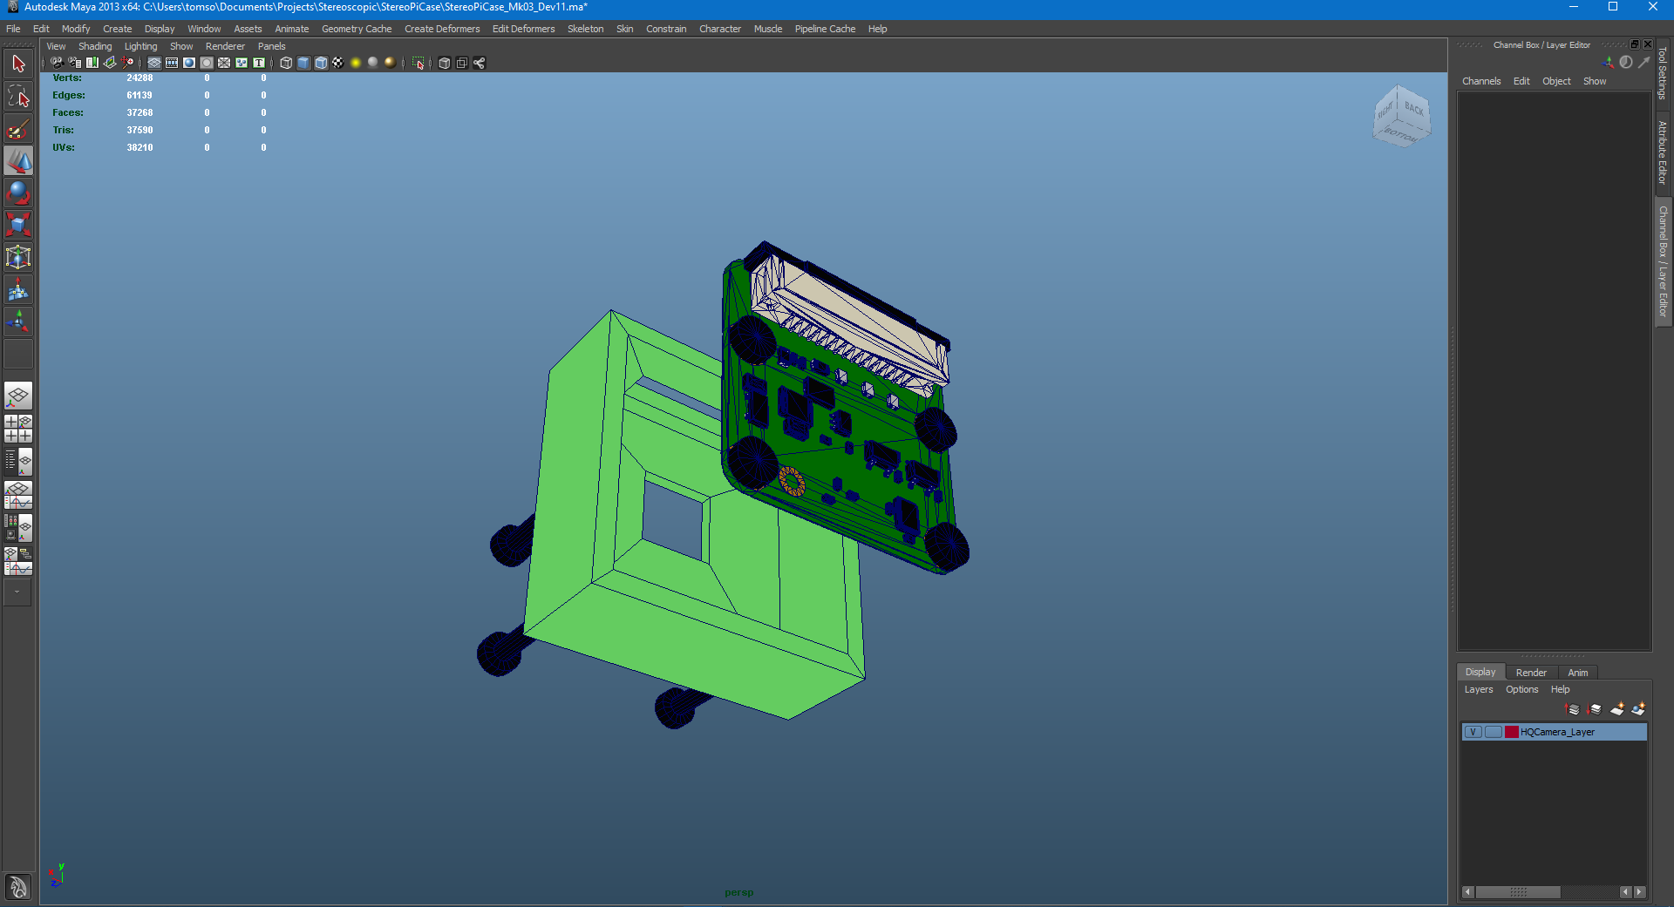Open the Show menu in Channel Box header
Viewport: 1674px width, 907px height.
(x=1595, y=80)
